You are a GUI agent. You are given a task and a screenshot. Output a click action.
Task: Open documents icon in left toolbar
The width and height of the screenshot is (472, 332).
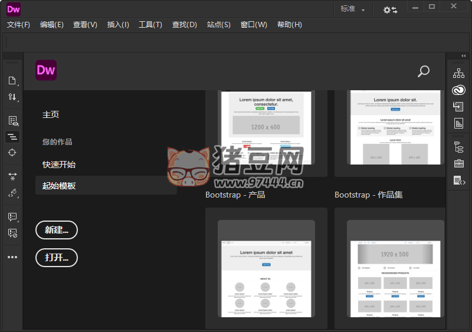[x=12, y=81]
